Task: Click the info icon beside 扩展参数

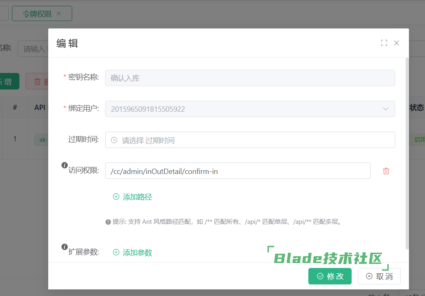Action: [64, 247]
